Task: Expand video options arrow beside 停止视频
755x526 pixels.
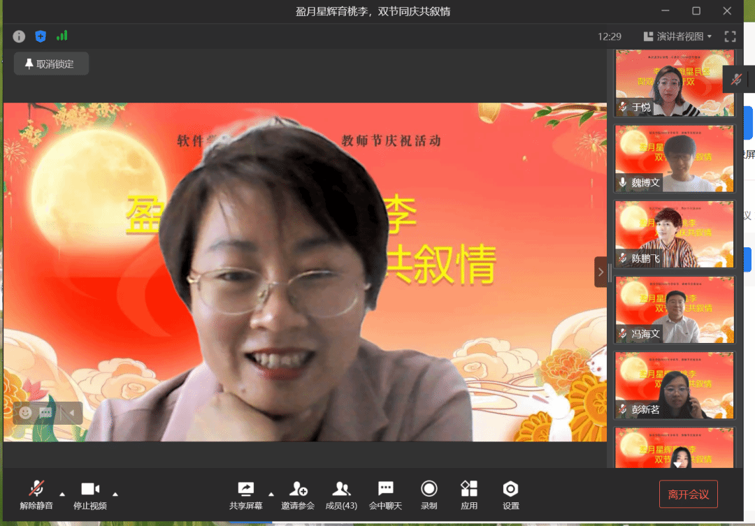Action: click(x=115, y=493)
